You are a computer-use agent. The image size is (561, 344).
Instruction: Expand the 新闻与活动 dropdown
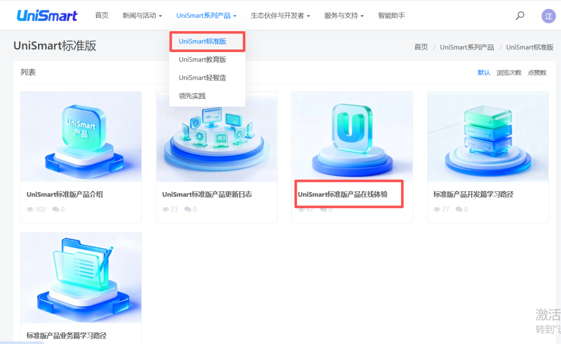[142, 15]
